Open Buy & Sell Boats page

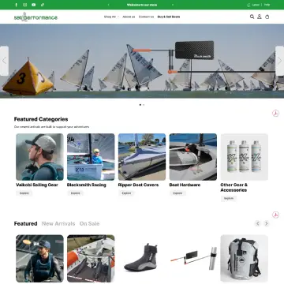click(169, 17)
